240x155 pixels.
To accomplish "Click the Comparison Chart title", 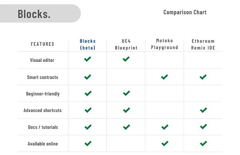I will (x=185, y=12).
